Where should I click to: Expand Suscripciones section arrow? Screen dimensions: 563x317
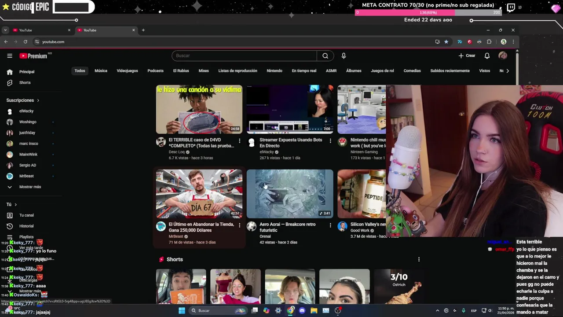click(x=38, y=100)
